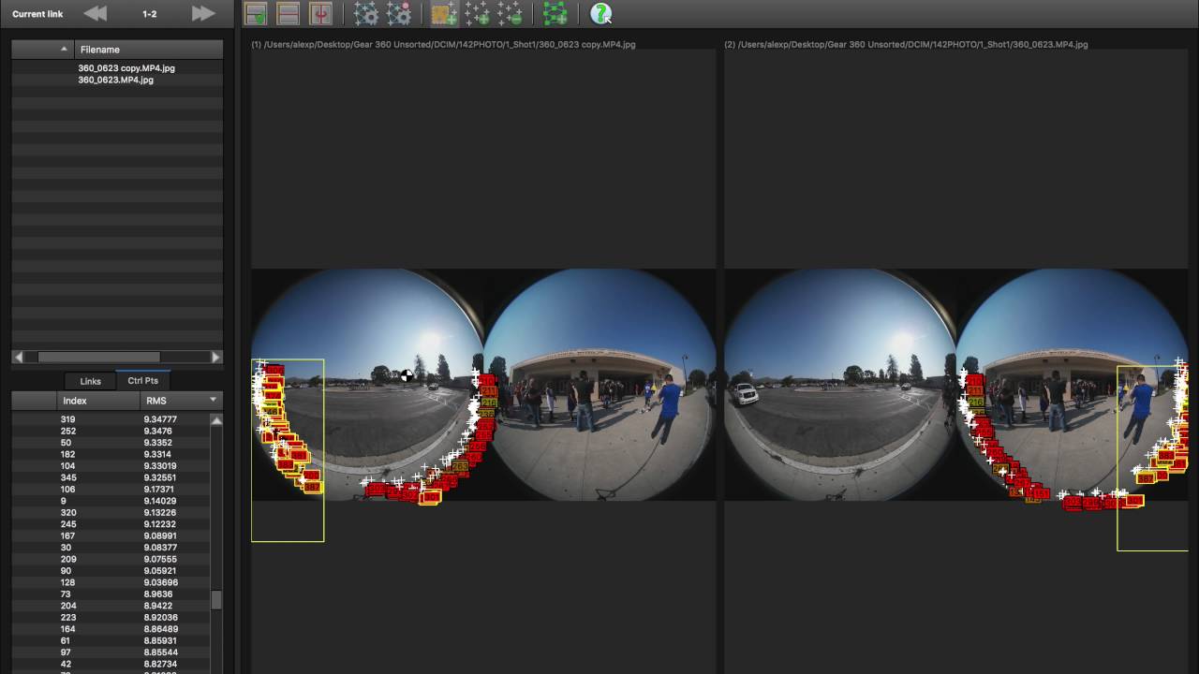The image size is (1199, 674).
Task: Sort the list by the Filename column header
Action: click(149, 49)
